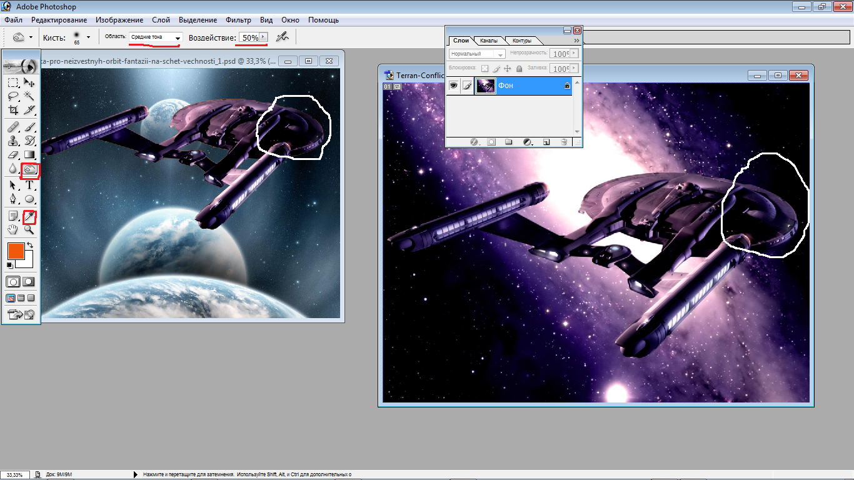The image size is (854, 480).
Task: Create a new layer group folder
Action: click(509, 142)
